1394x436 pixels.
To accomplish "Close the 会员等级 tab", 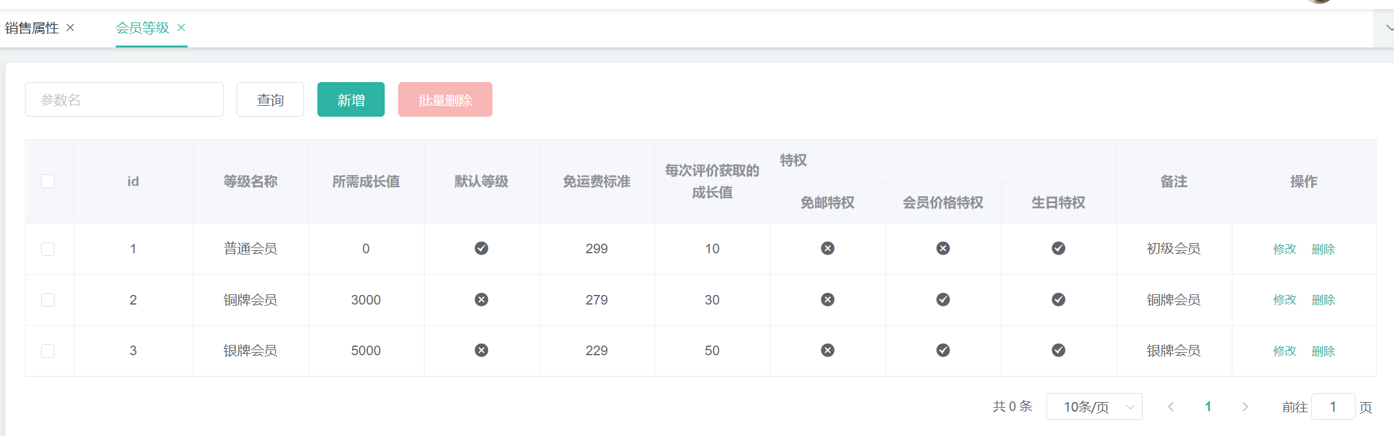I will click(x=181, y=28).
